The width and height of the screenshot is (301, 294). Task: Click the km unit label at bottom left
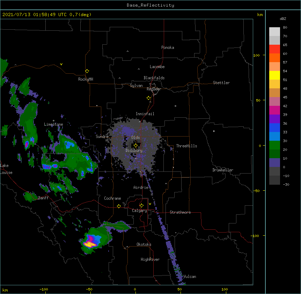pos(5,290)
